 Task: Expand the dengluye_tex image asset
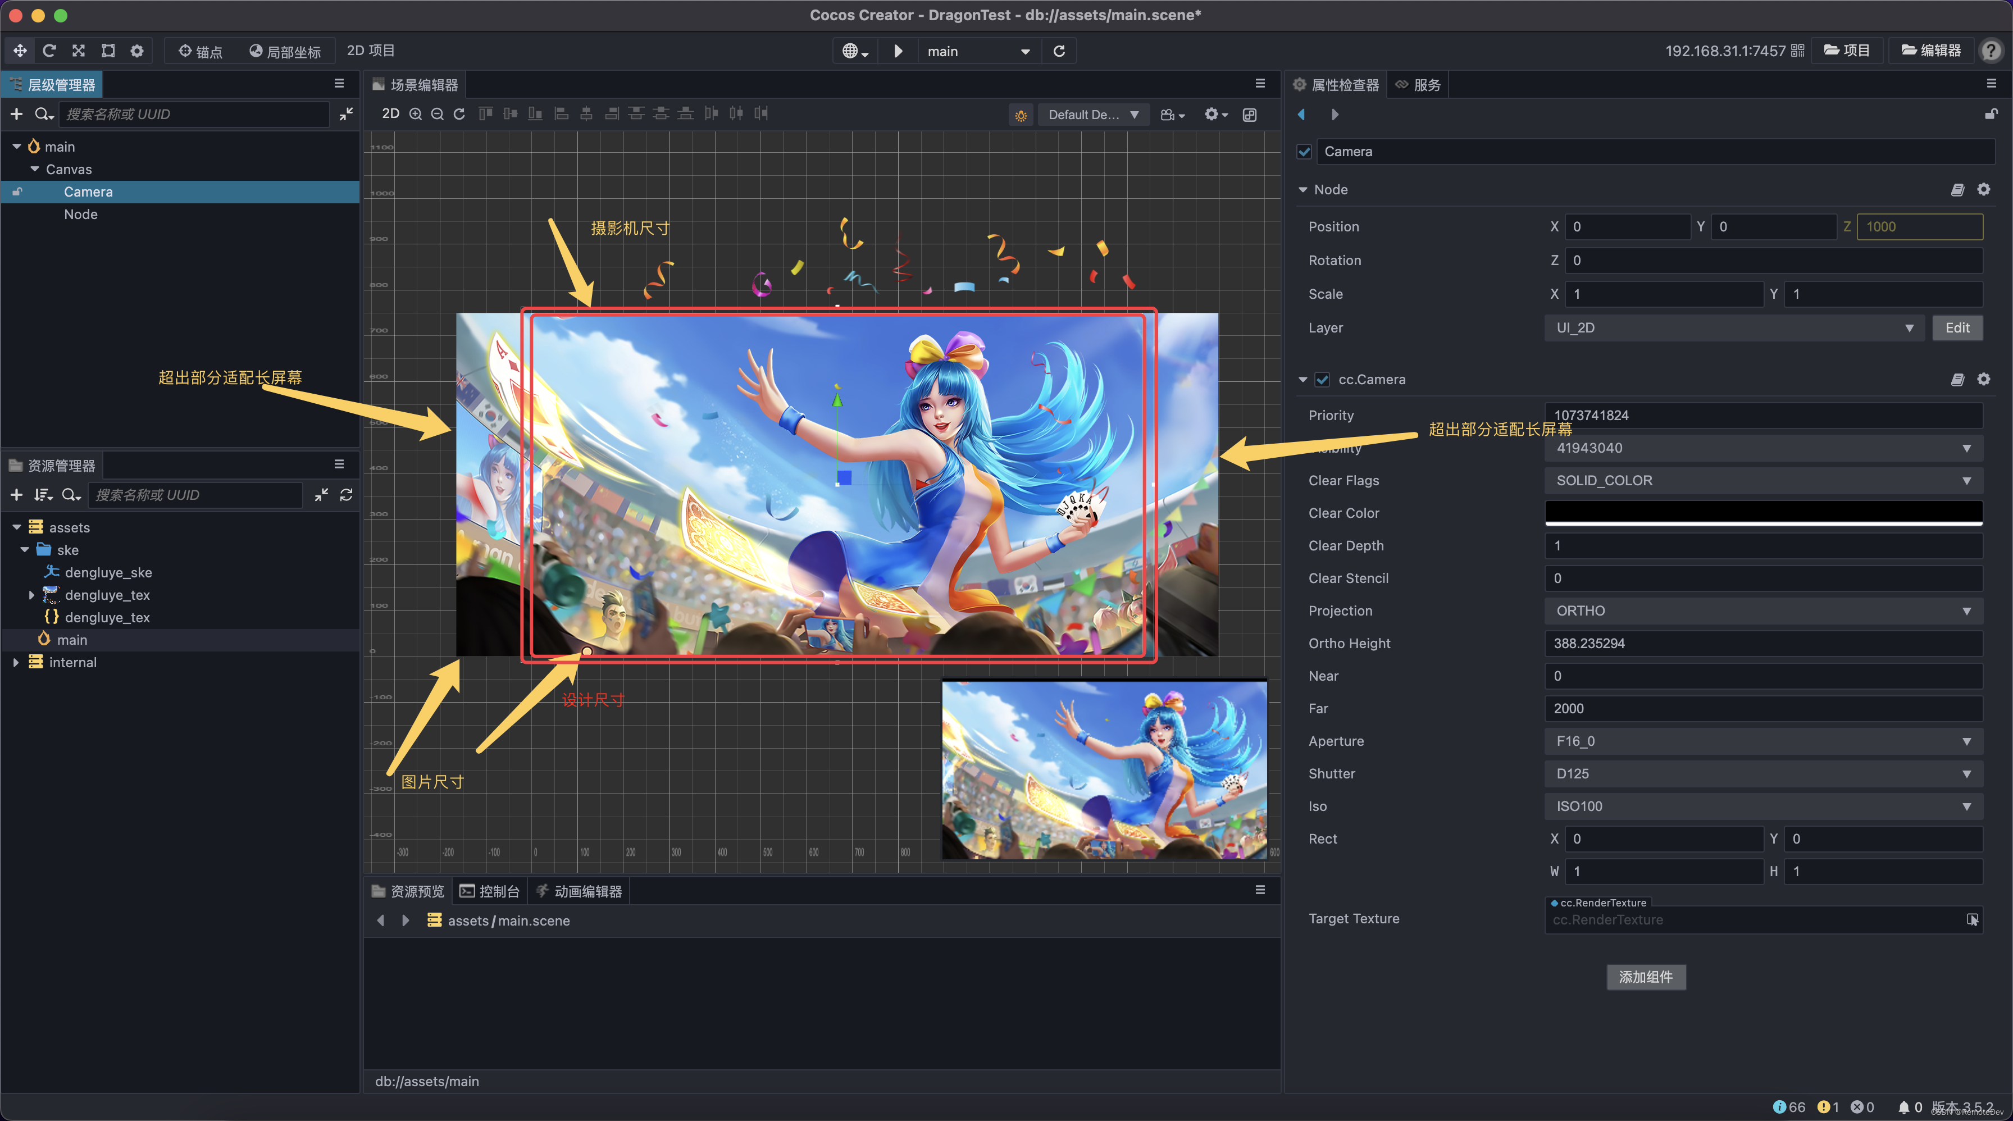point(31,595)
